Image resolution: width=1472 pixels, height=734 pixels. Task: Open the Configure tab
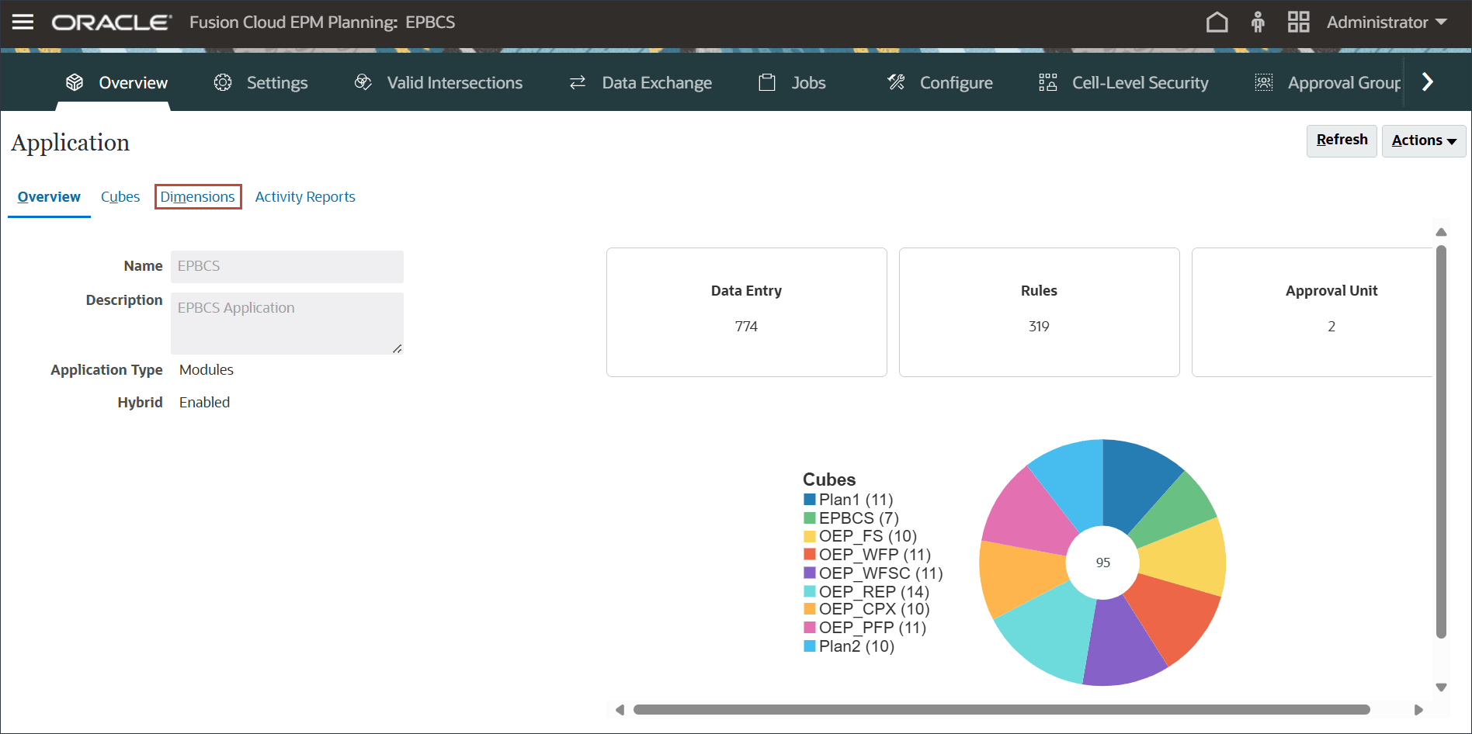click(x=940, y=82)
